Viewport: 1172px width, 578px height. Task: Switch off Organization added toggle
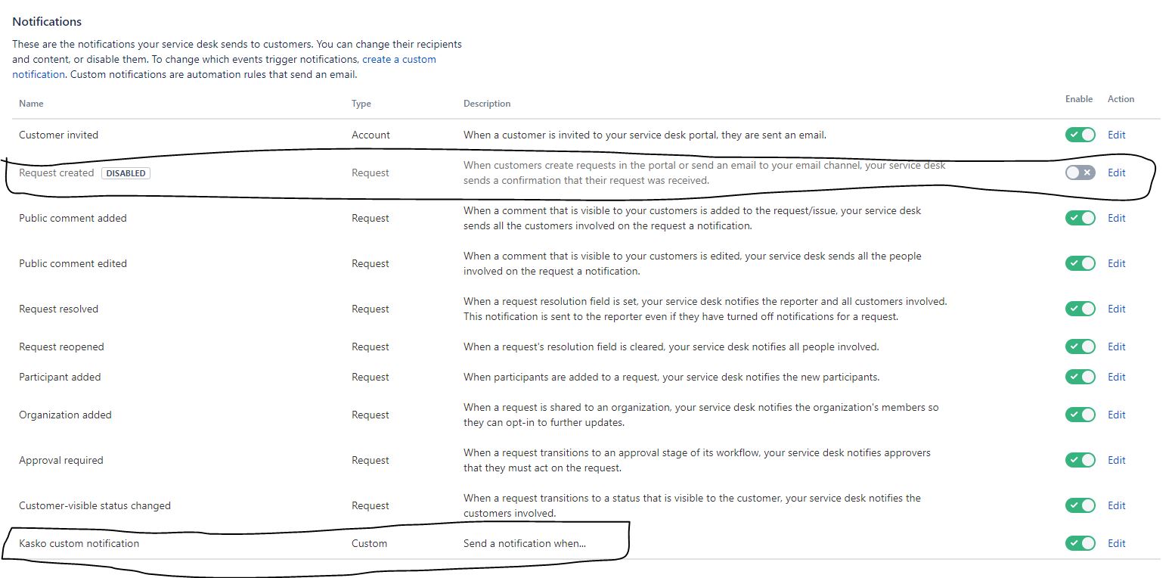click(1080, 415)
